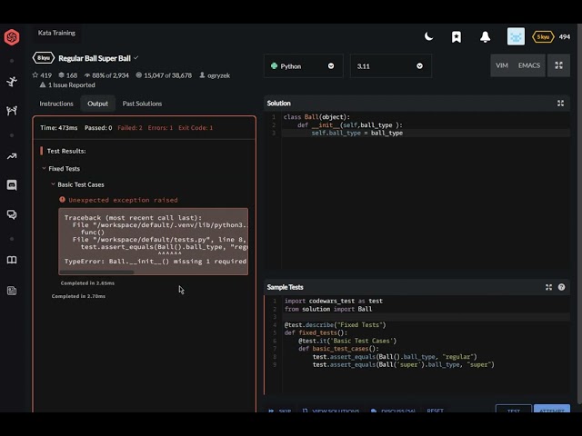Click the Failed: 2 result text

130,127
